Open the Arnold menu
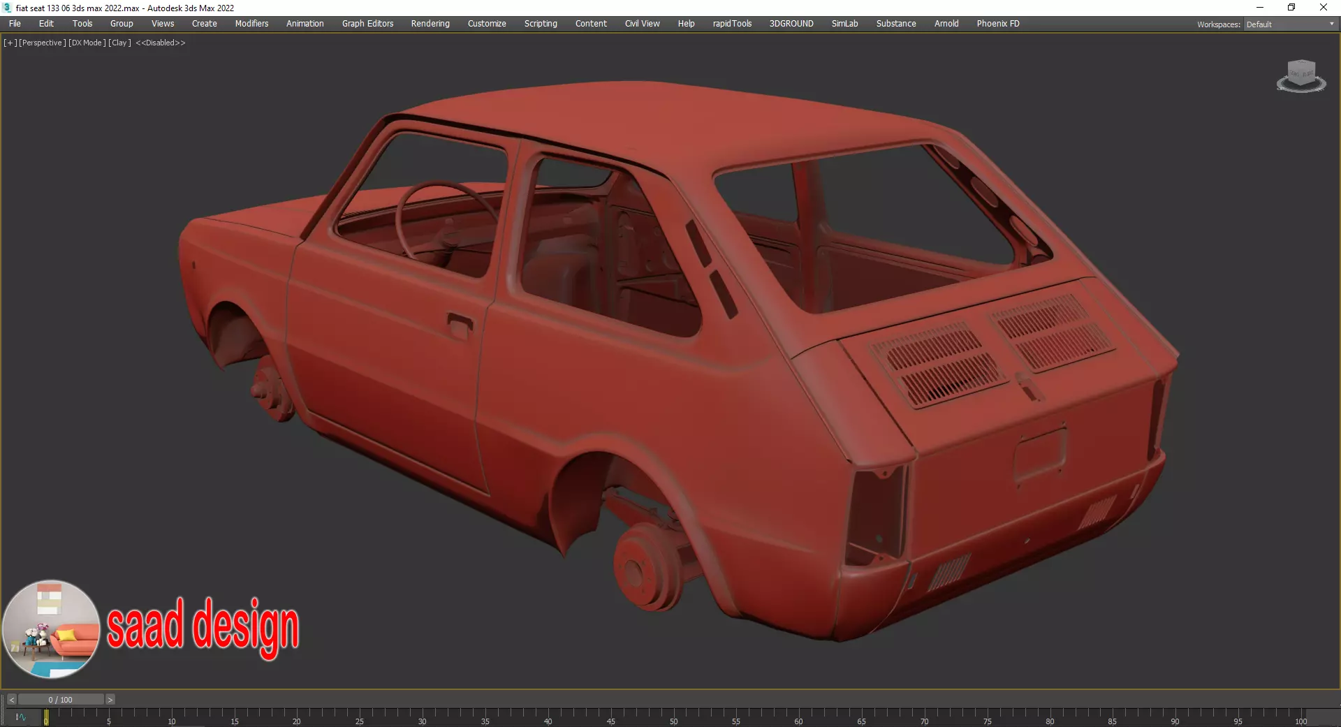The height and width of the screenshot is (727, 1341). point(946,23)
